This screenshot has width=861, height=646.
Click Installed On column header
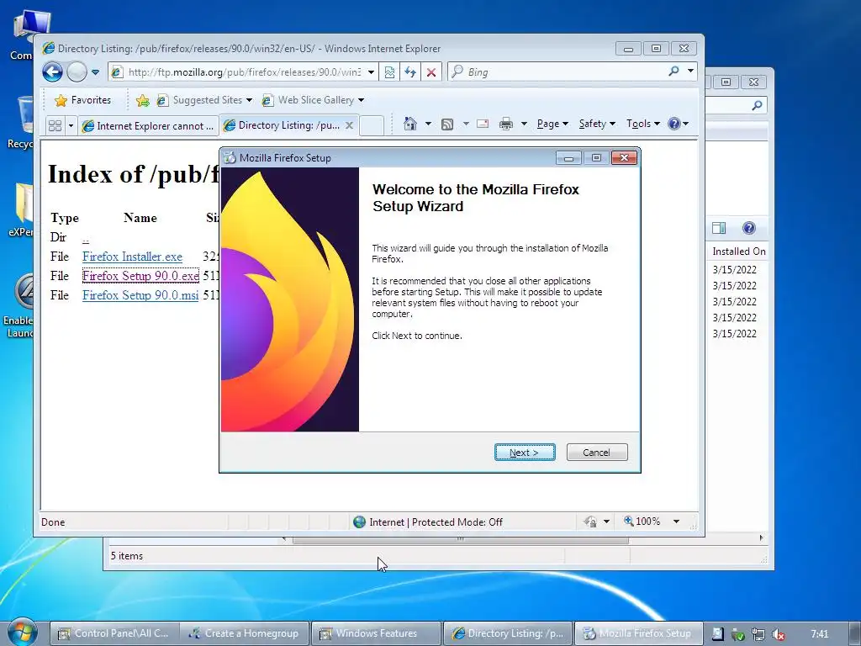(738, 251)
